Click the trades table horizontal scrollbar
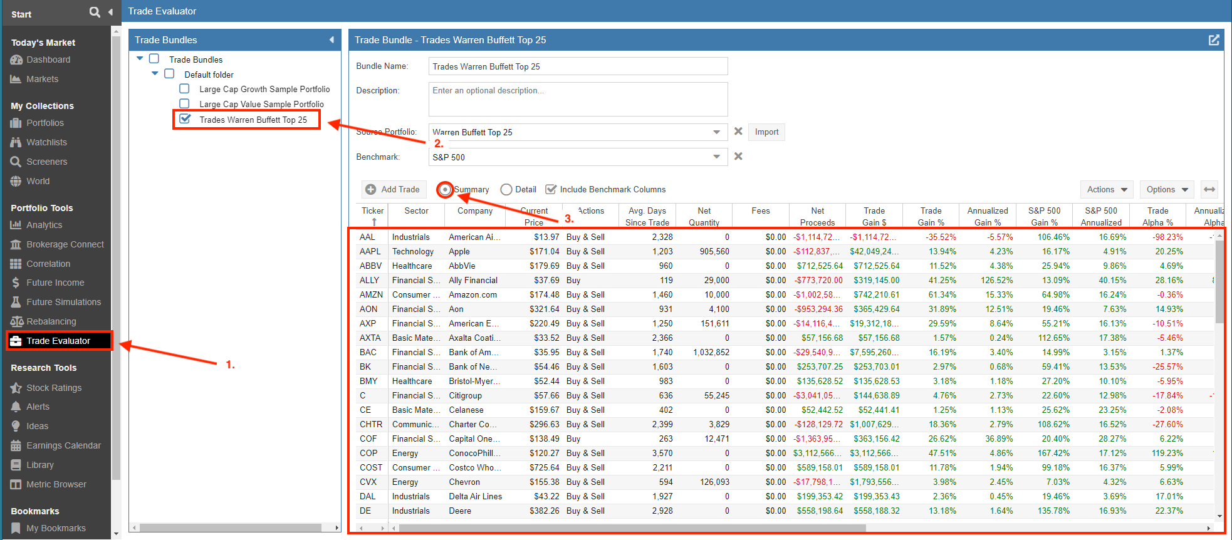The height and width of the screenshot is (540, 1232). (633, 527)
